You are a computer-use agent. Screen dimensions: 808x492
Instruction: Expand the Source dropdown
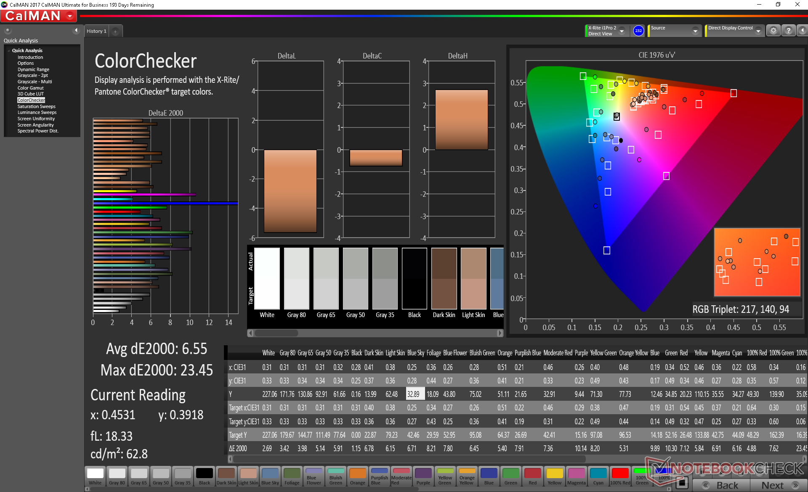pyautogui.click(x=695, y=31)
